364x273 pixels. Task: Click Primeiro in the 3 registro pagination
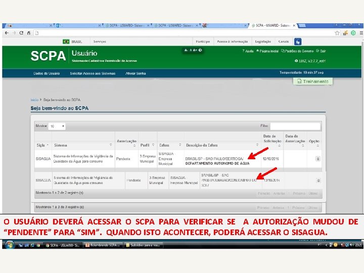pyautogui.click(x=263, y=208)
